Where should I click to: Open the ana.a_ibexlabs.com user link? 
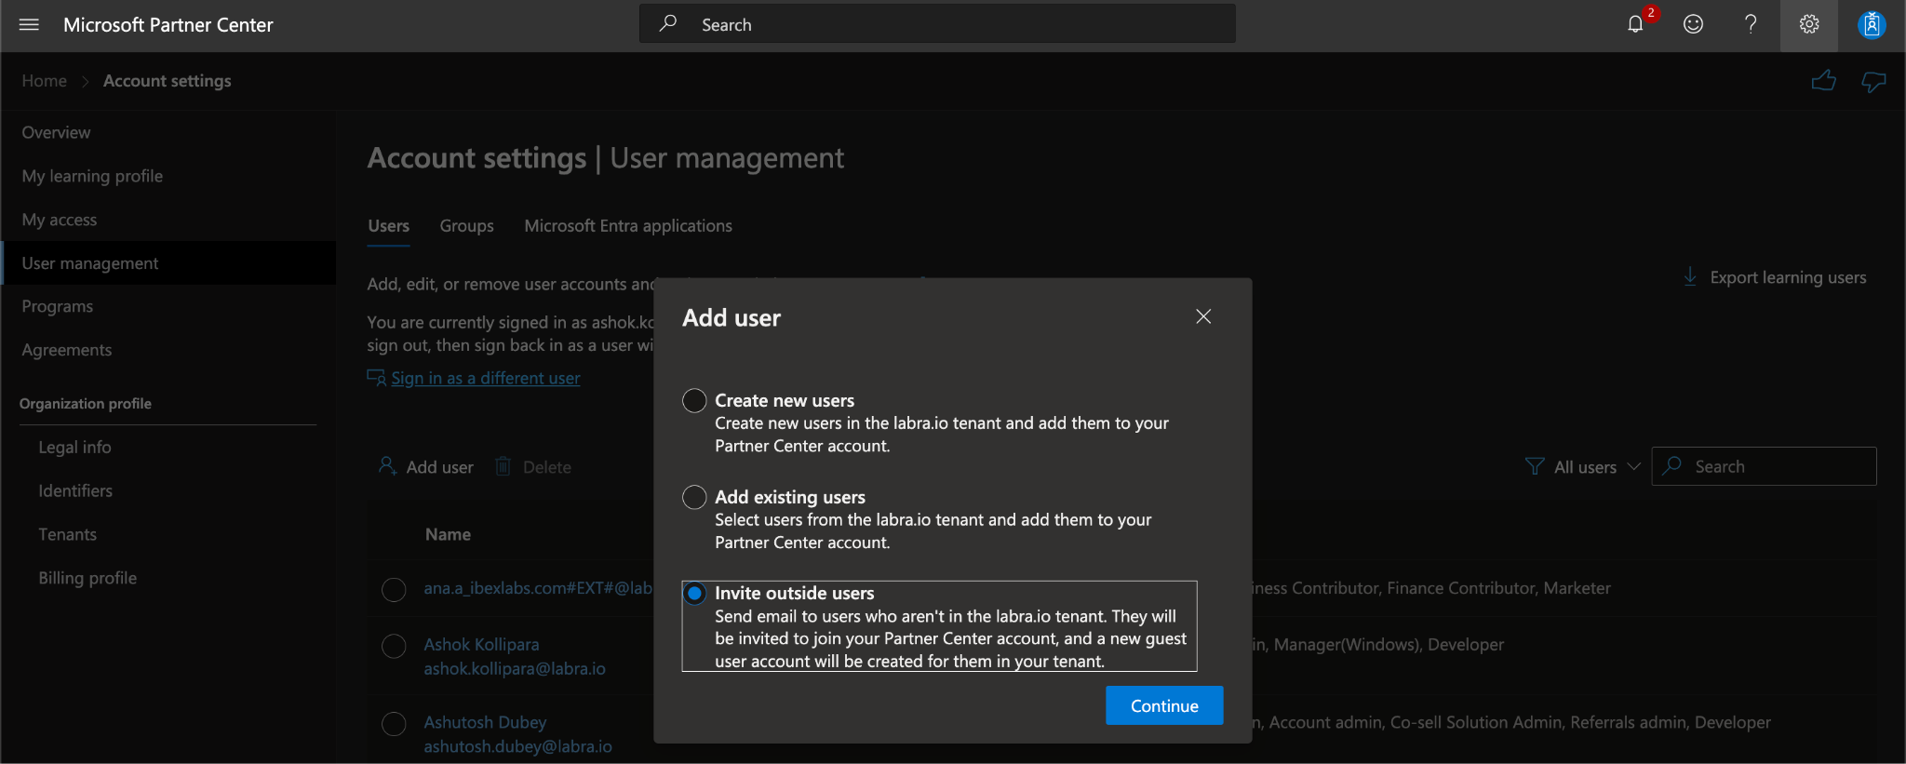coord(538,588)
